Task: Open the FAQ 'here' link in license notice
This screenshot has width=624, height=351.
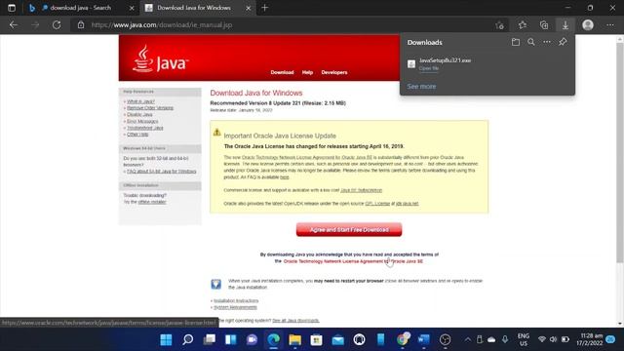Action: 284,177
